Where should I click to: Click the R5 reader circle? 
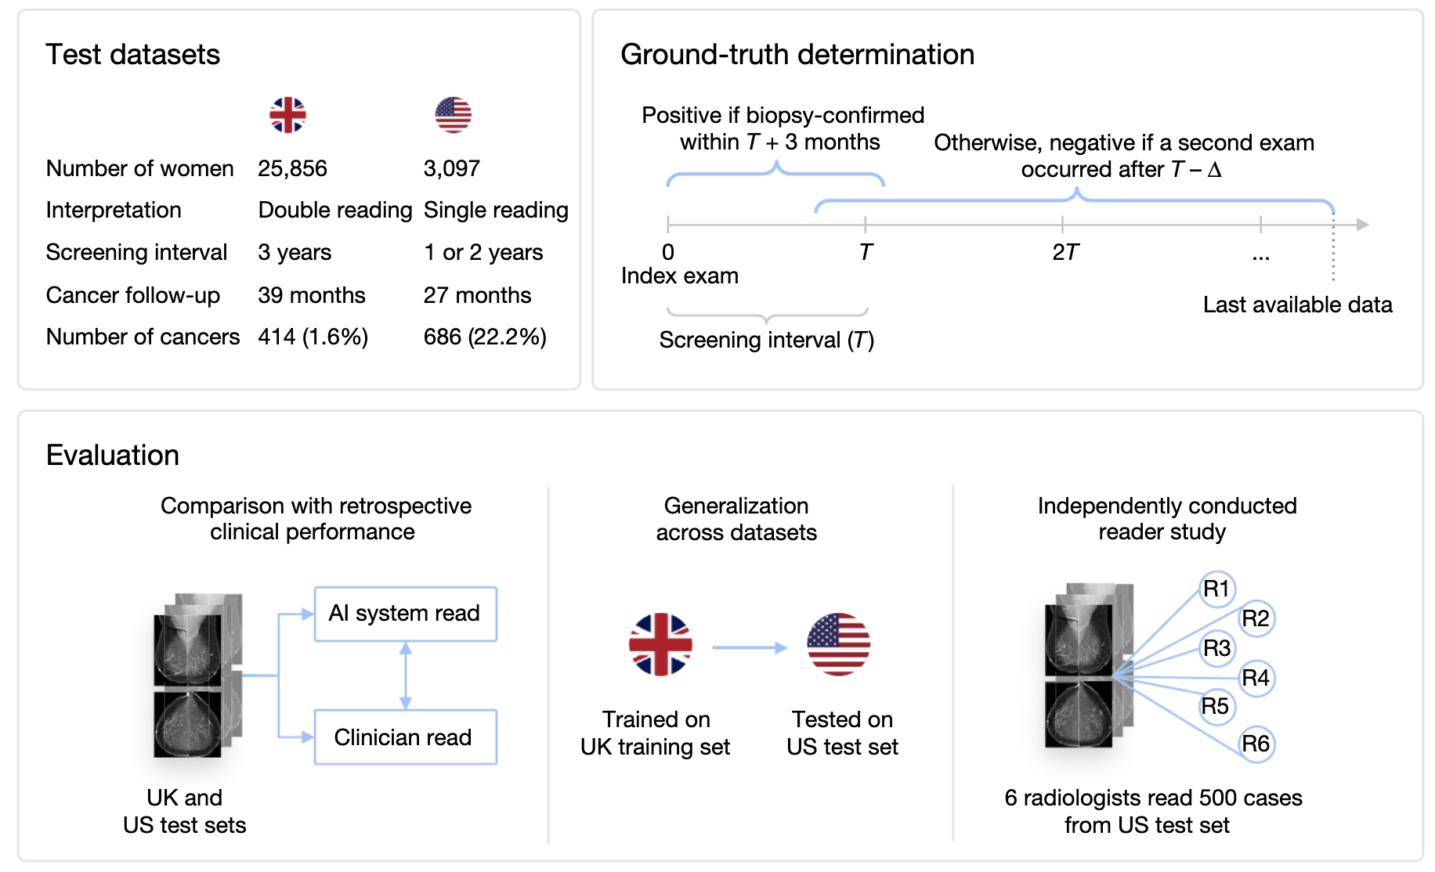point(1215,706)
